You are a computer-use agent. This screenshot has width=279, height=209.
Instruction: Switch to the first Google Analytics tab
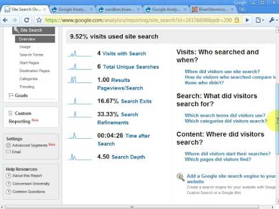click(x=72, y=9)
